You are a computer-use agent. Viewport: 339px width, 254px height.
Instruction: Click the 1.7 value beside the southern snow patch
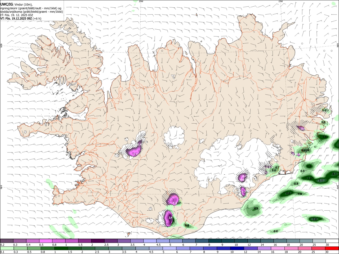[179, 203]
